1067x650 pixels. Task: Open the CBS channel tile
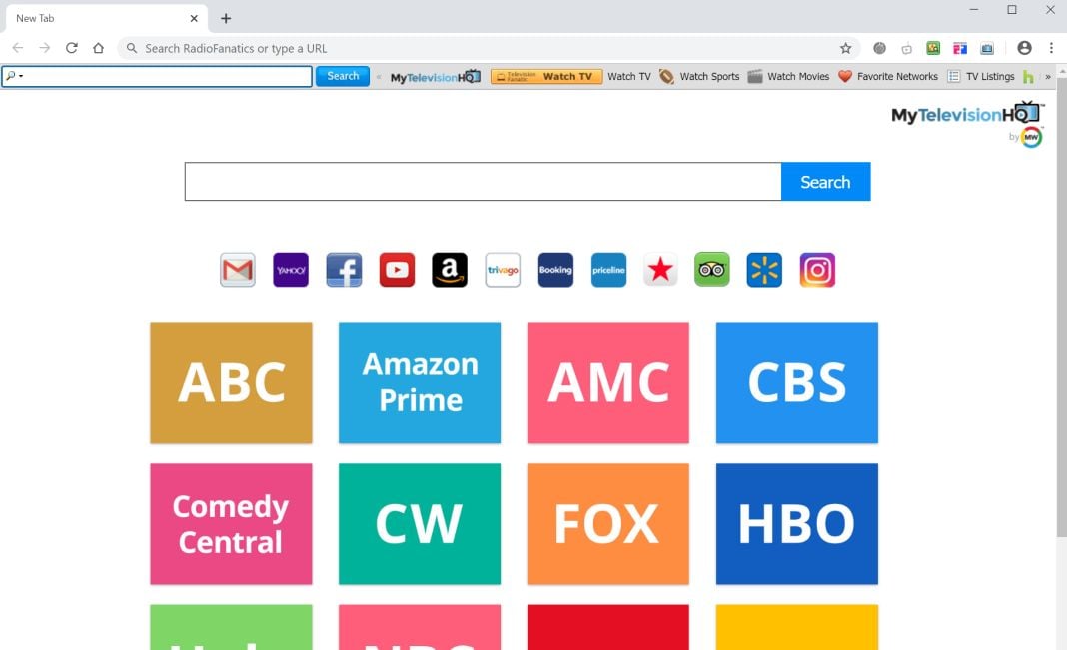click(797, 382)
